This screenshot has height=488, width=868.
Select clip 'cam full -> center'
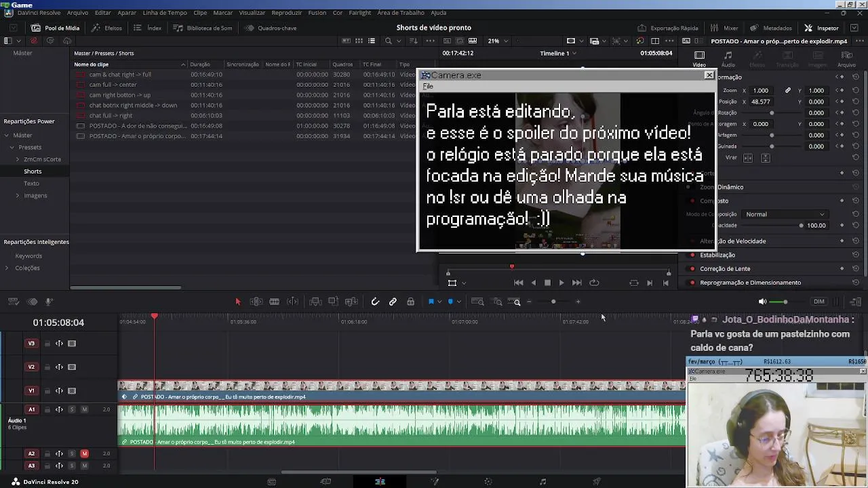click(113, 85)
